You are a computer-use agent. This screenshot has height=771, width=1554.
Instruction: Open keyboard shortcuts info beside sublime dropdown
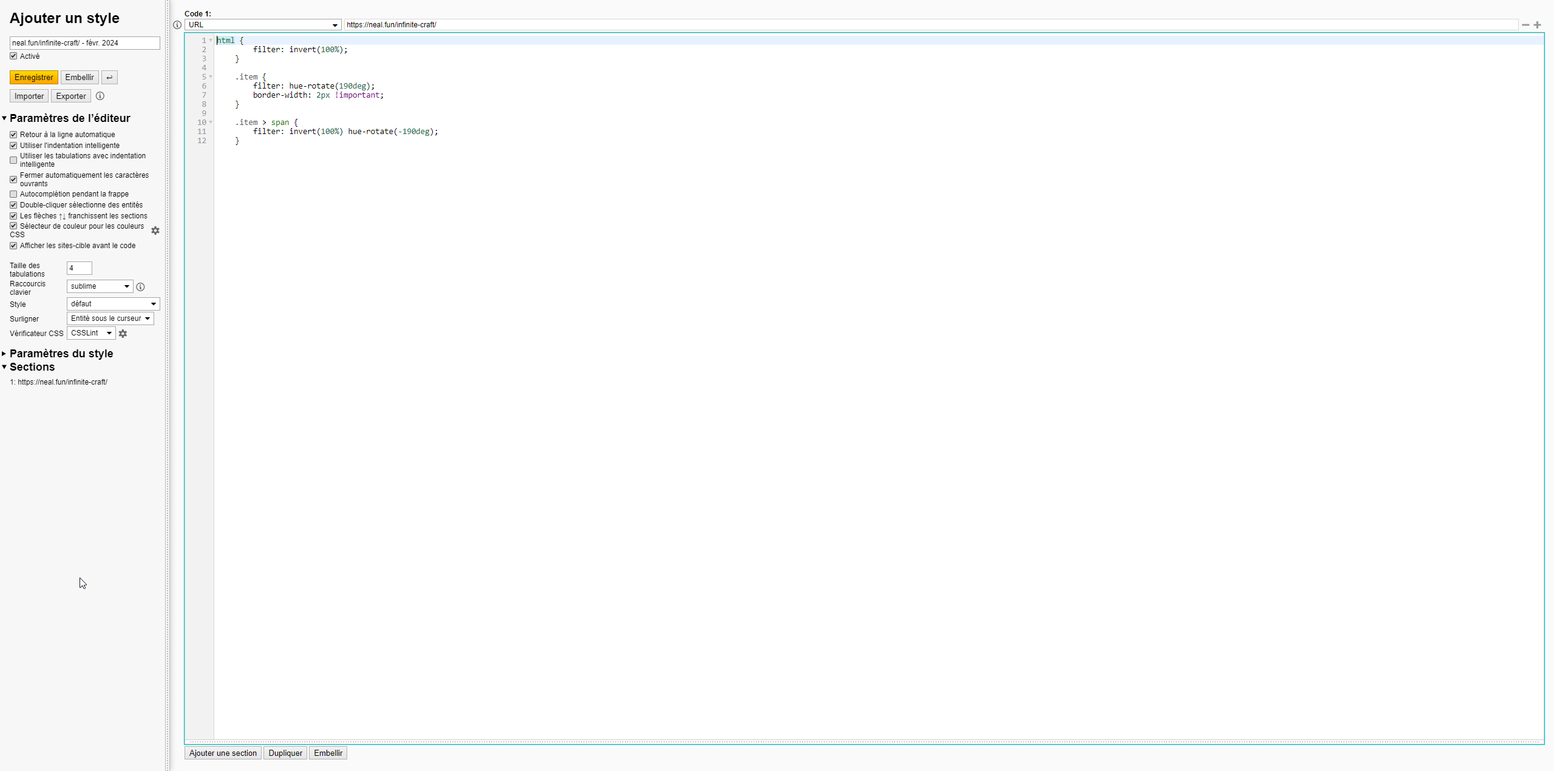pos(140,286)
